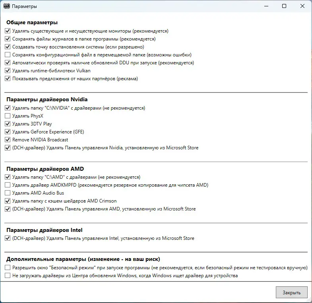Check the 'Удалять PhysX' option
Image resolution: width=312 pixels, height=303 pixels.
click(x=8, y=116)
